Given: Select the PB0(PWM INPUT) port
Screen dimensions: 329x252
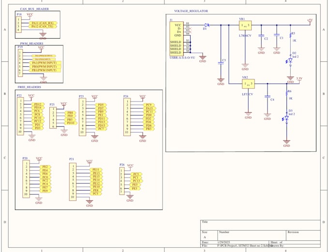Looking at the screenshot, I should tap(45, 67).
